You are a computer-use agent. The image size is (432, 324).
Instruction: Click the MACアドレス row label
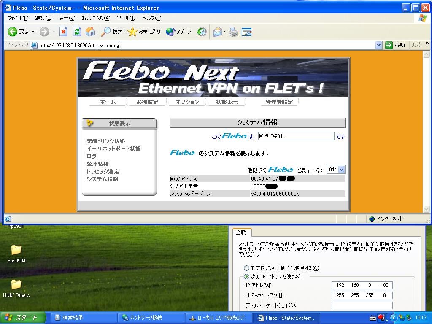(x=184, y=178)
